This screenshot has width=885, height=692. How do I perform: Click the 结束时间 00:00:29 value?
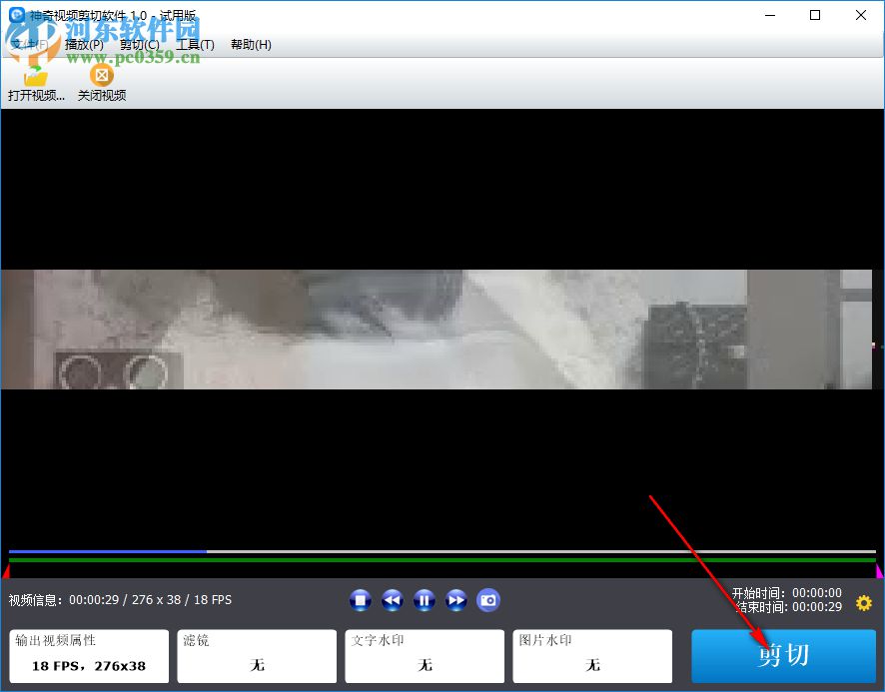click(817, 607)
